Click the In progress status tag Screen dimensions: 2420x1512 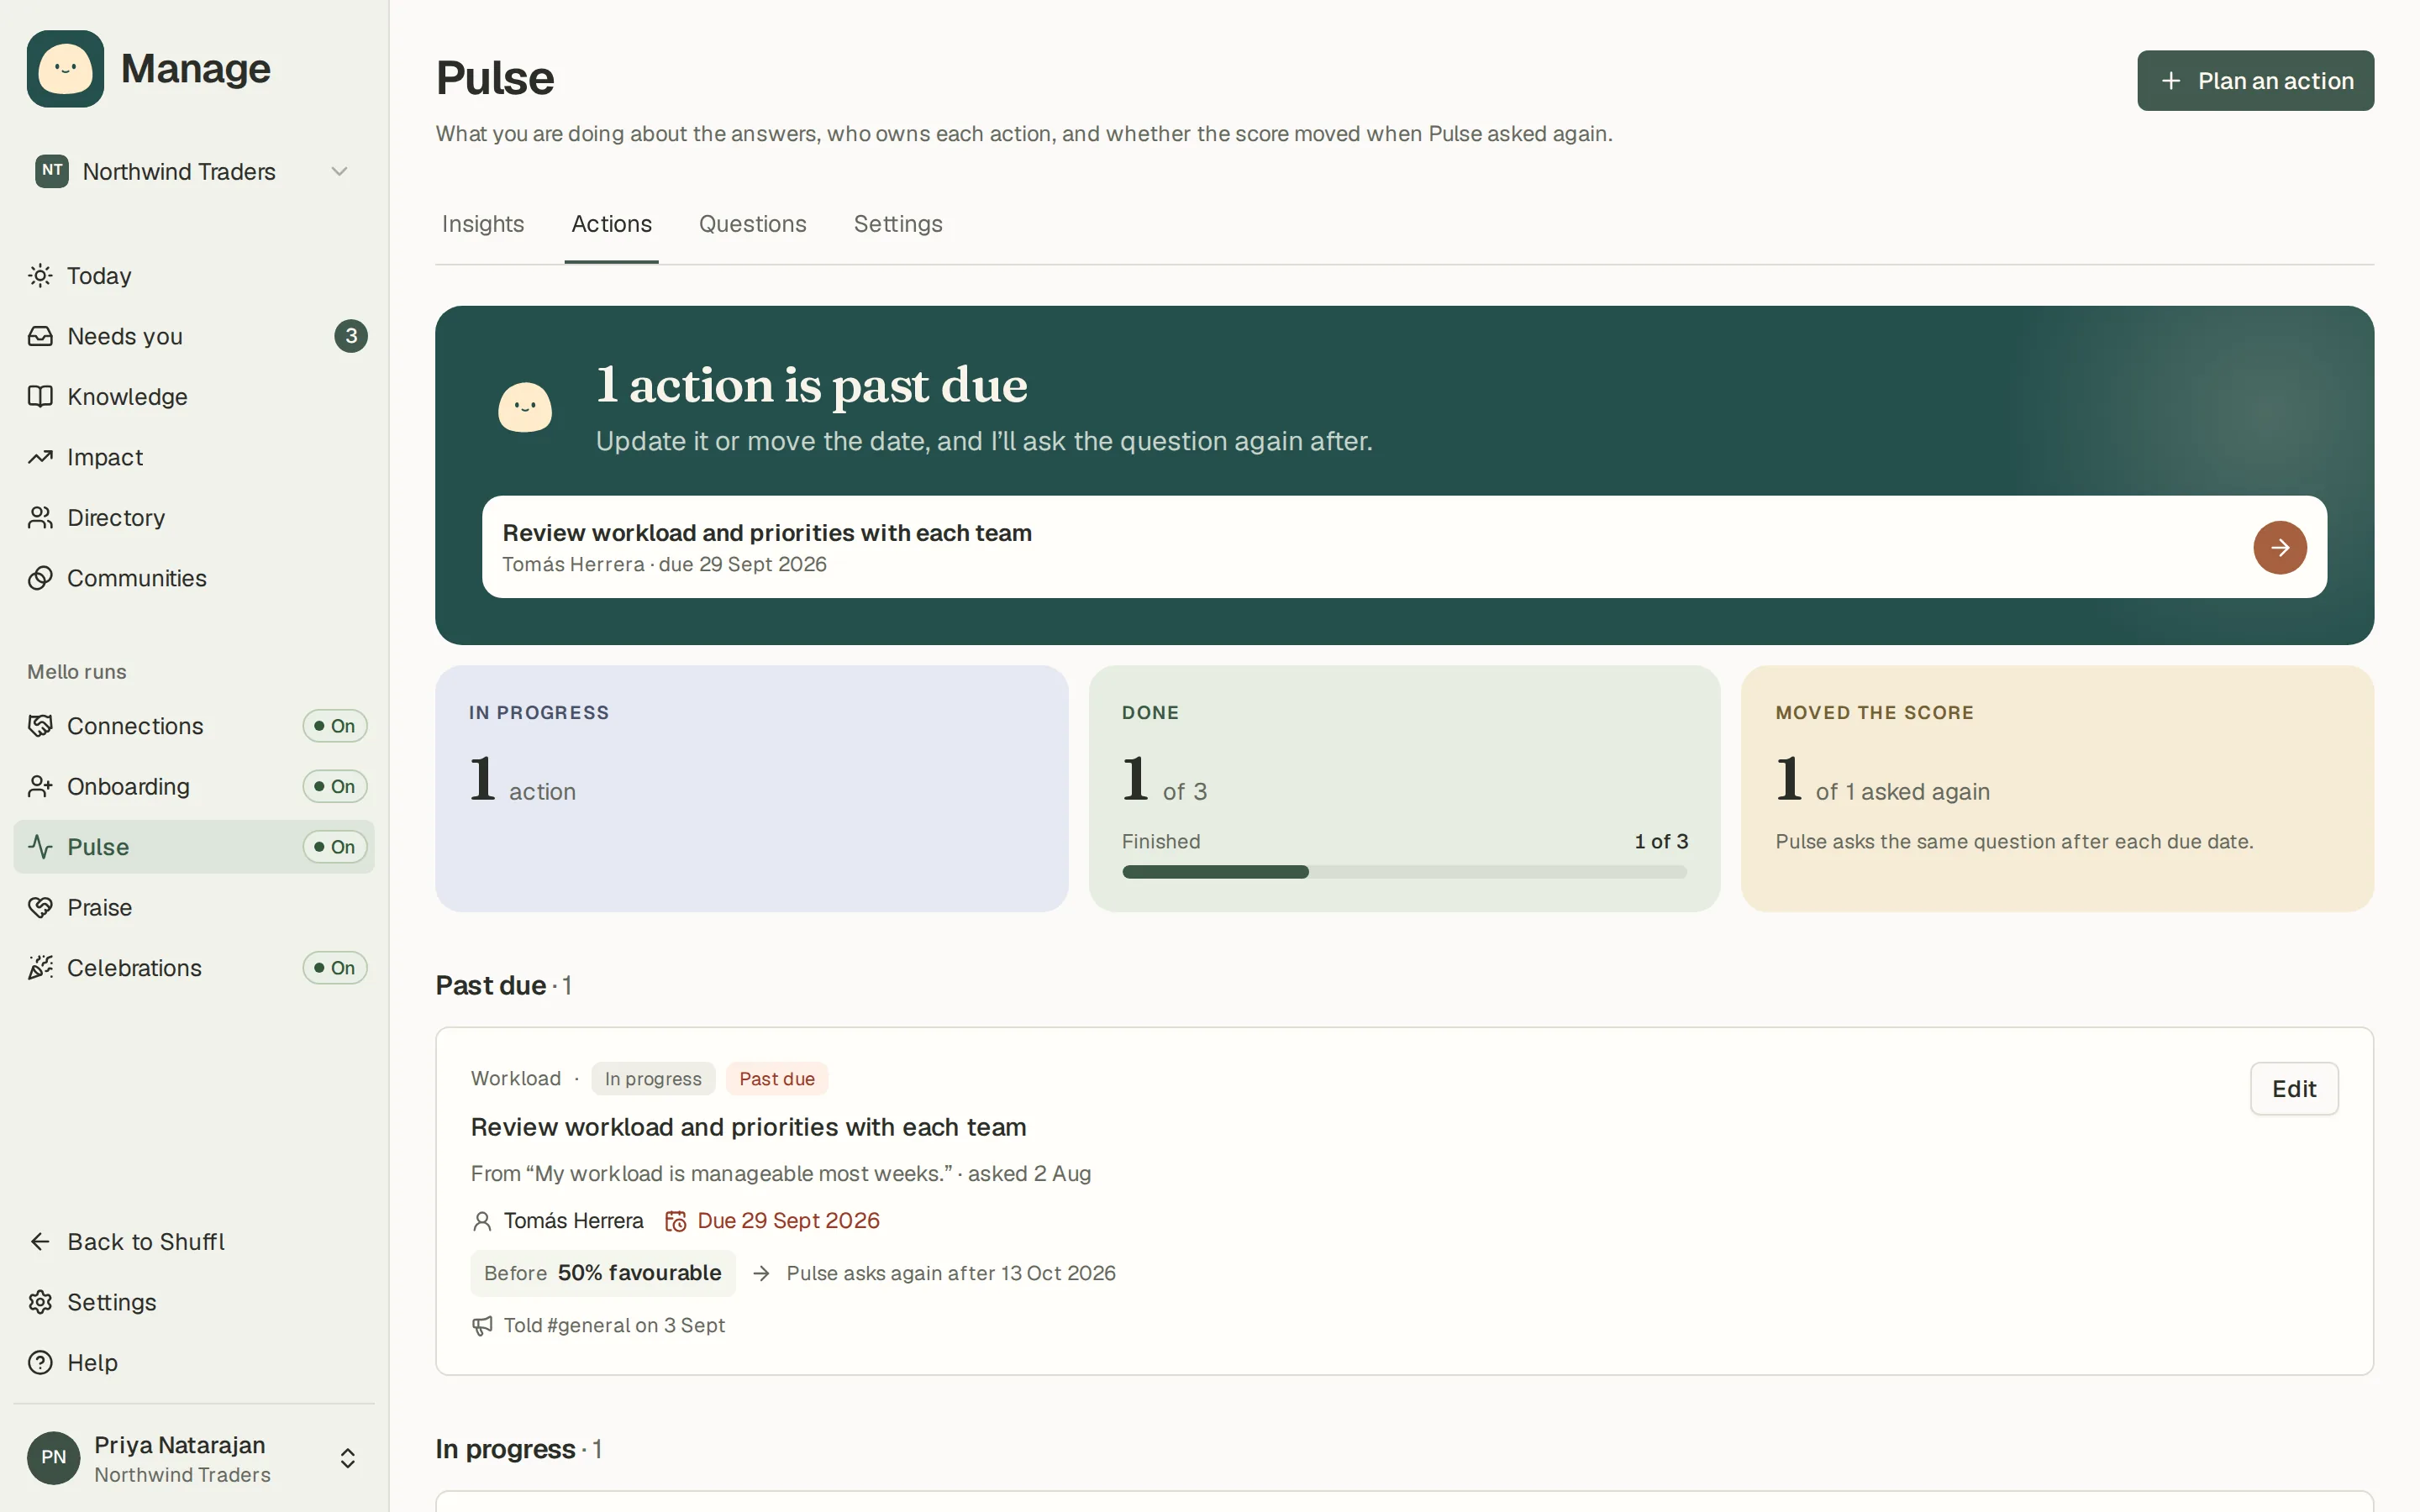(653, 1079)
